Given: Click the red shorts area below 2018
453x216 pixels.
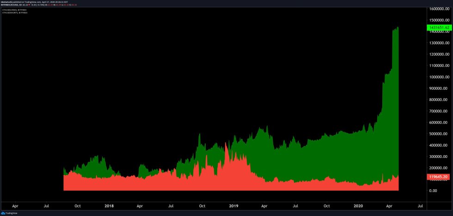Looking at the screenshot, I should 110,184.
